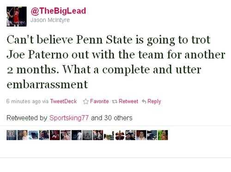Click the Jason McIntyre name text
Viewport: 231px width, 172px height.
pyautogui.click(x=50, y=20)
